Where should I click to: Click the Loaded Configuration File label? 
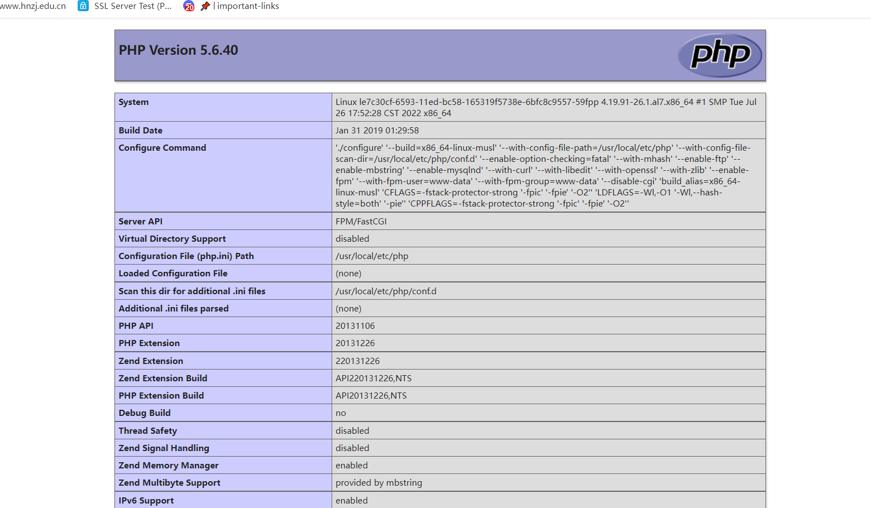tap(173, 274)
